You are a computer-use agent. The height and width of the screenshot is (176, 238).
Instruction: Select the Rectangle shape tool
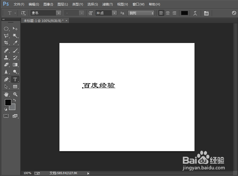coord(15,87)
